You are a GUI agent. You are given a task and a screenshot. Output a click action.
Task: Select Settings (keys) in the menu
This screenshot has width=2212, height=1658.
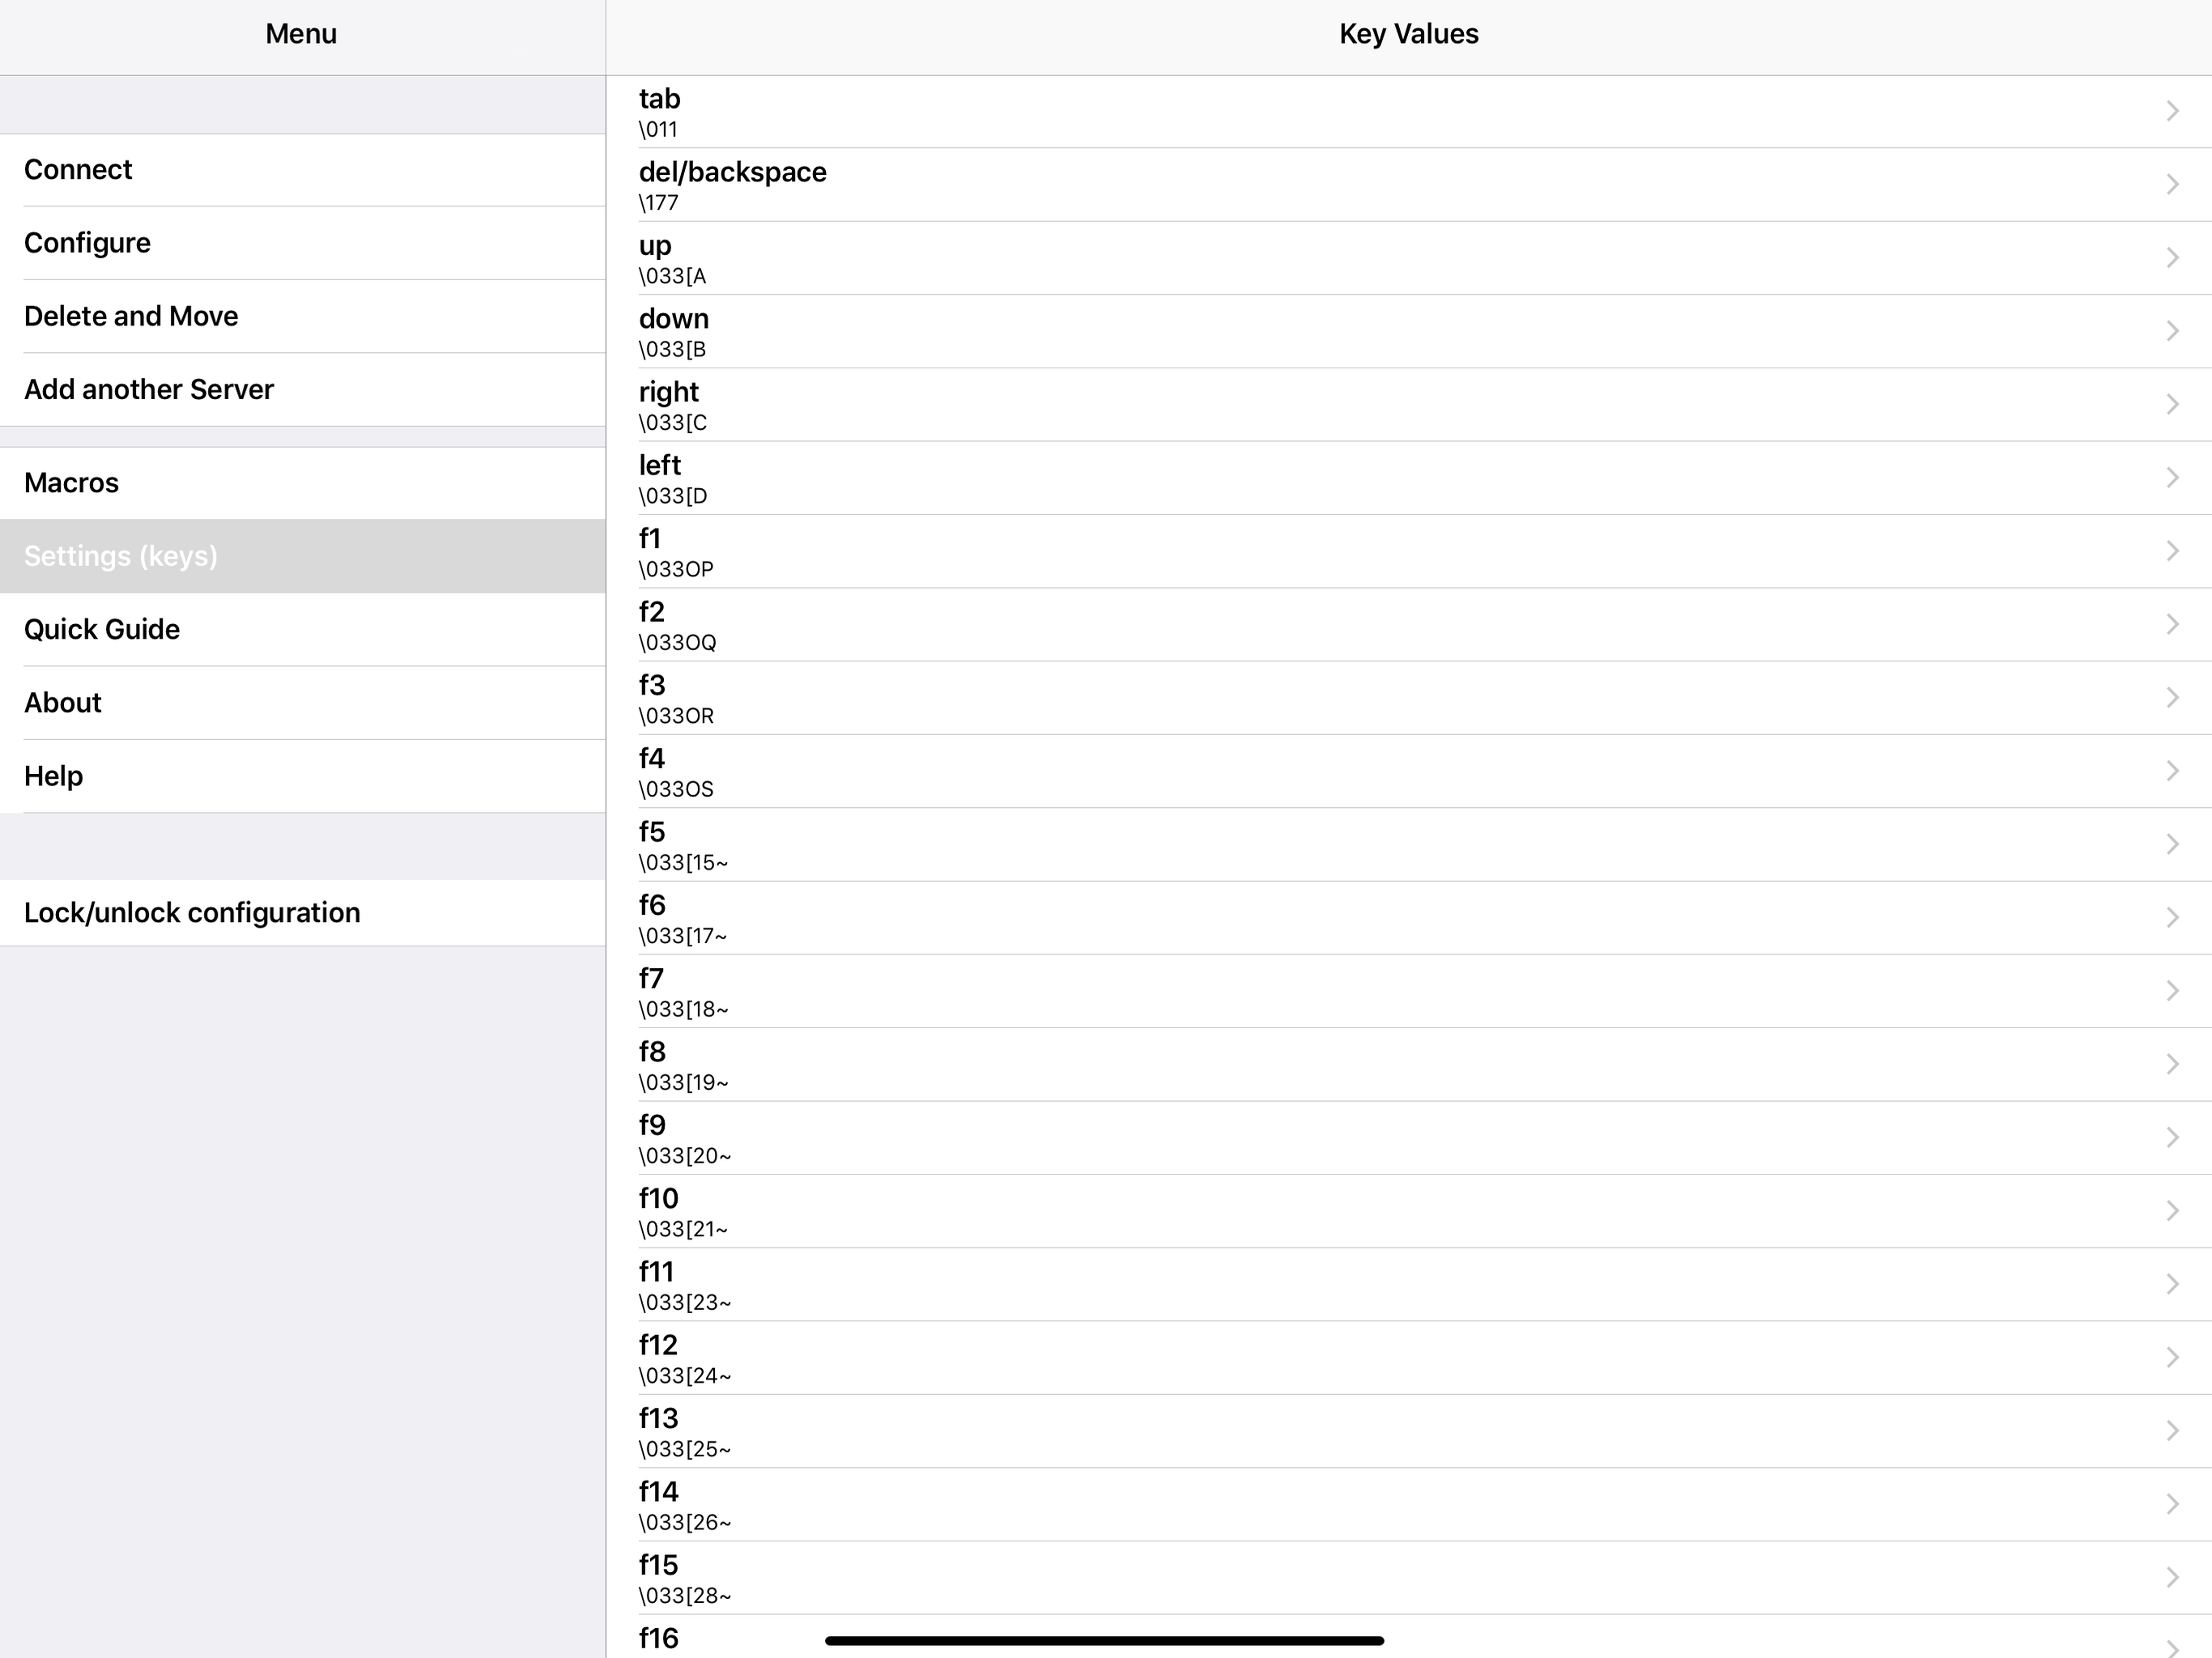click(121, 556)
